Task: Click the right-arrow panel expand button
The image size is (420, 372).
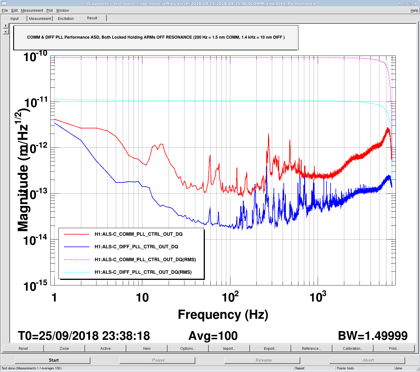Action: (6, 26)
